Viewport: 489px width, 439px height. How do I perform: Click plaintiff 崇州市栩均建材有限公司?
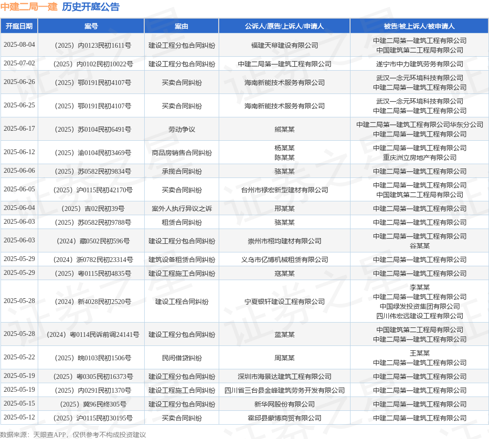click(x=285, y=241)
